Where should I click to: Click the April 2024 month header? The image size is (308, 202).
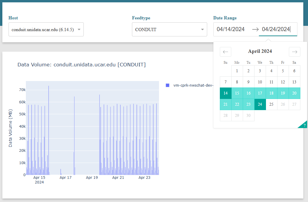[x=260, y=51]
